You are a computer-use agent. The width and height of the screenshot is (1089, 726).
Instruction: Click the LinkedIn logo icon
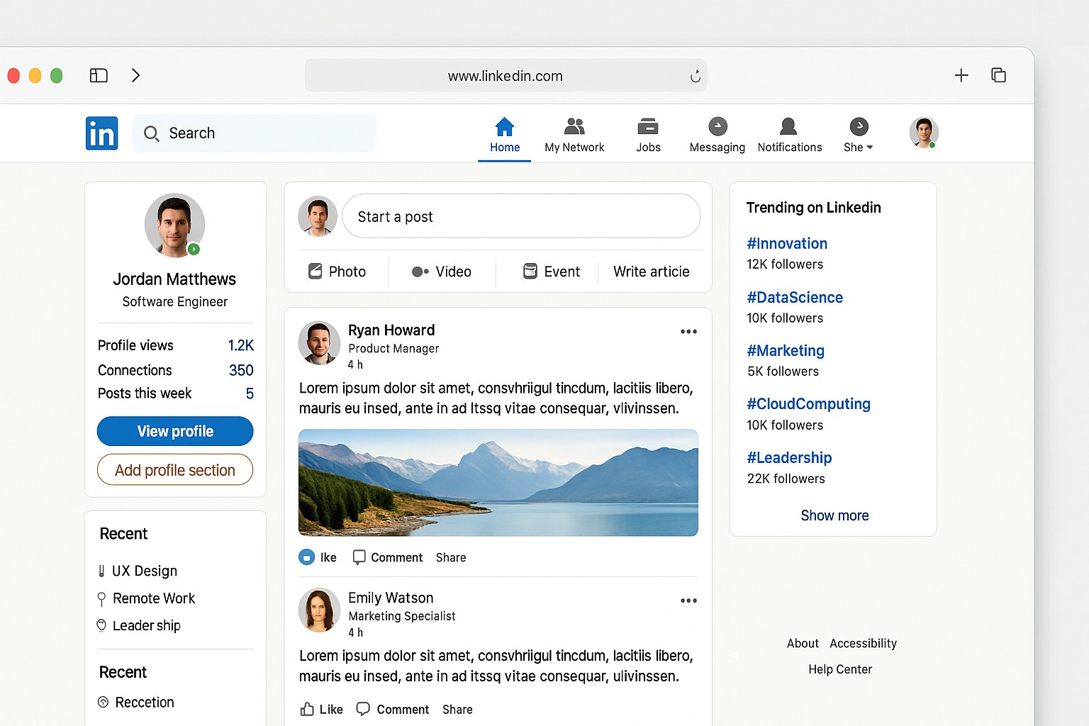(x=101, y=133)
